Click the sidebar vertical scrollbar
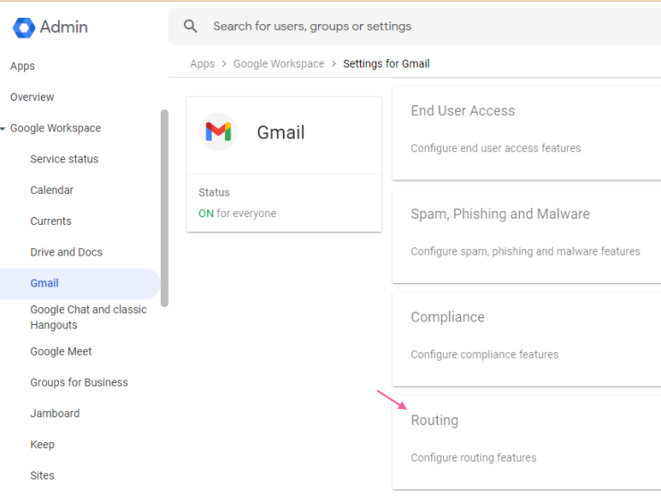Screen dimensions: 661x501 [164, 208]
